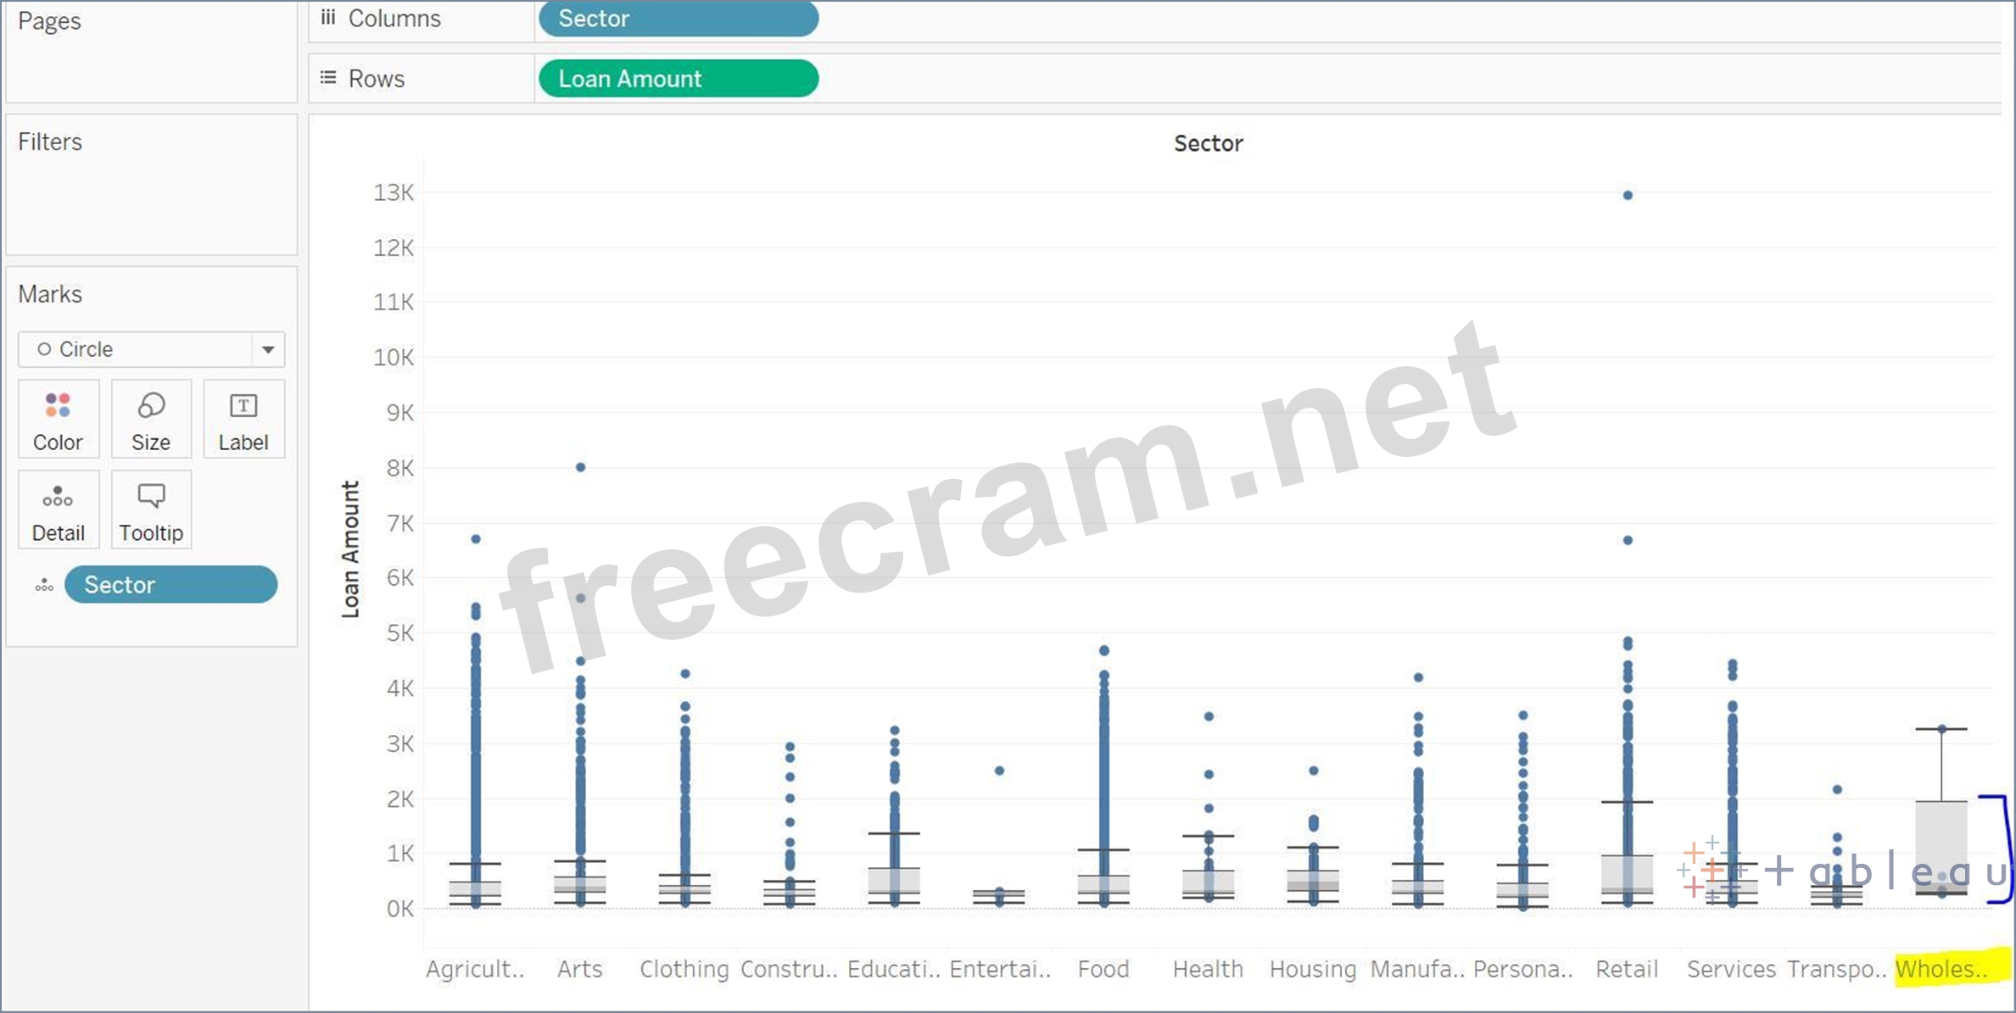The width and height of the screenshot is (2016, 1013).
Task: Click the detail icon beside Sector pill
Action: click(x=44, y=586)
